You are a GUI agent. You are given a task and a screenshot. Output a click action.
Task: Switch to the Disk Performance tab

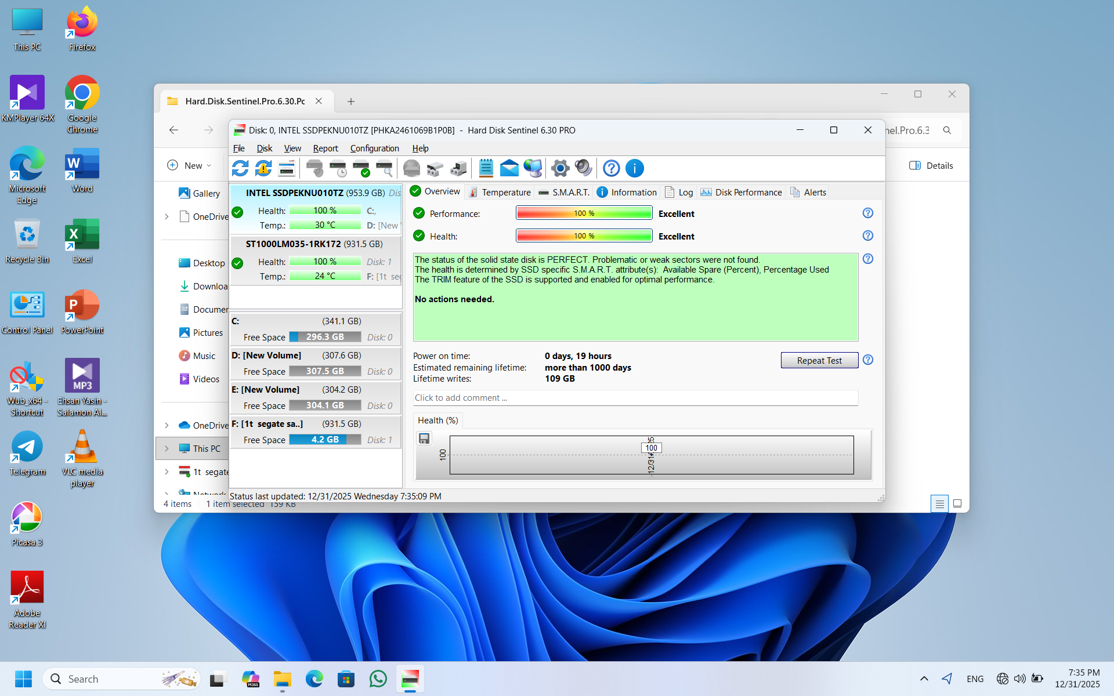point(741,192)
